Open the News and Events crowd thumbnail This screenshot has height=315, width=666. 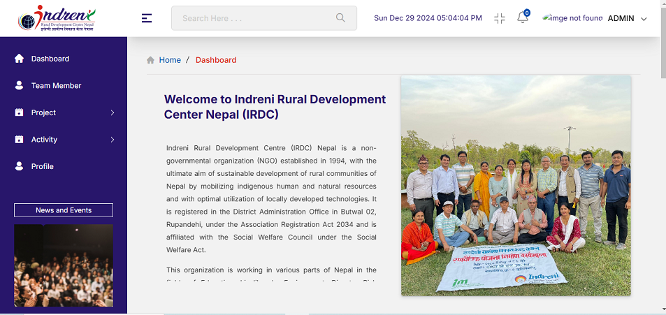pos(64,265)
